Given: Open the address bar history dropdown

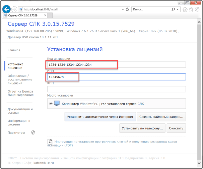Looking at the screenshot, I should pyautogui.click(x=123, y=9).
